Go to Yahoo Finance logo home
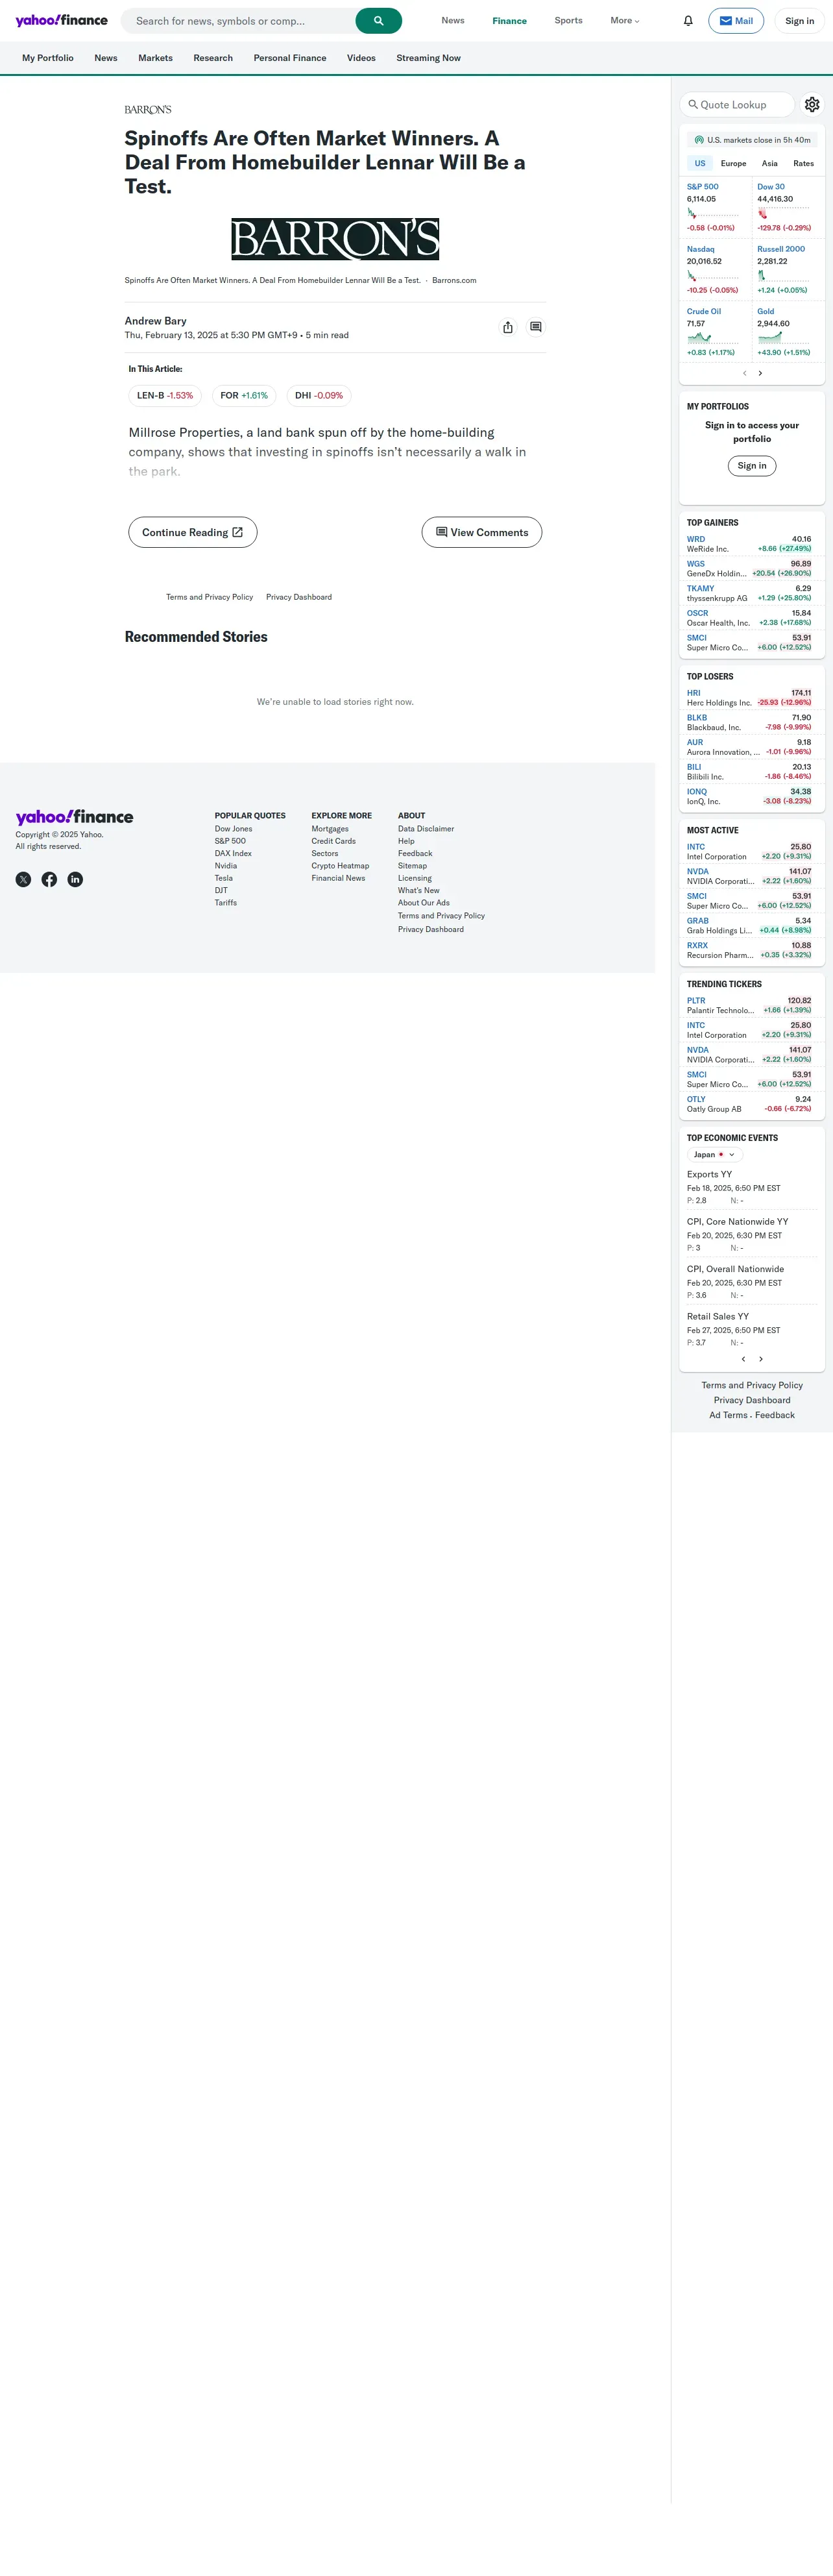833x2576 pixels. [61, 20]
